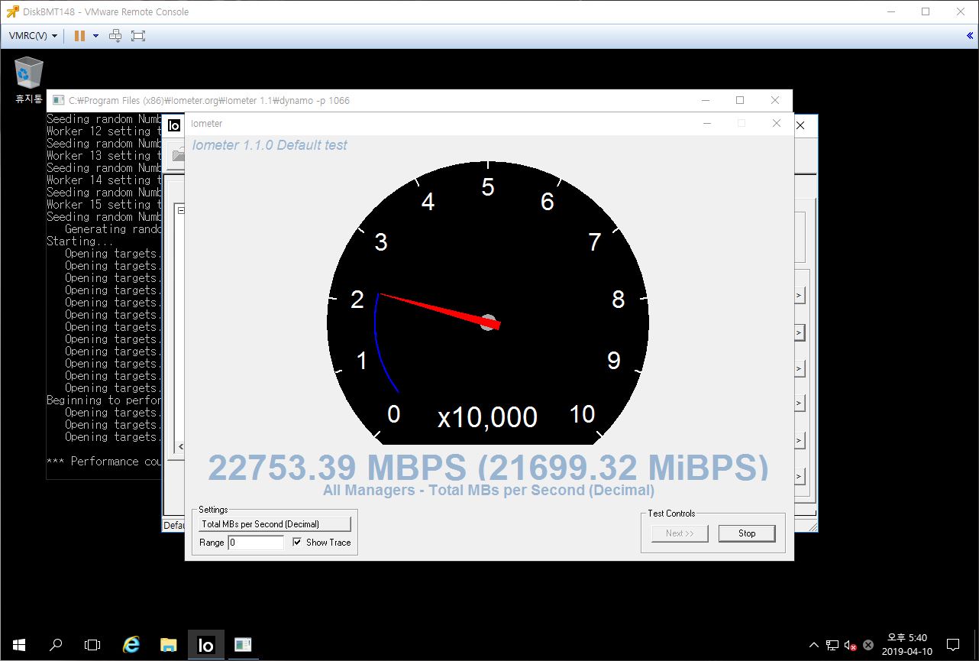The image size is (979, 661).
Task: Switch to dynamo console via taskbar icon
Action: point(243,644)
